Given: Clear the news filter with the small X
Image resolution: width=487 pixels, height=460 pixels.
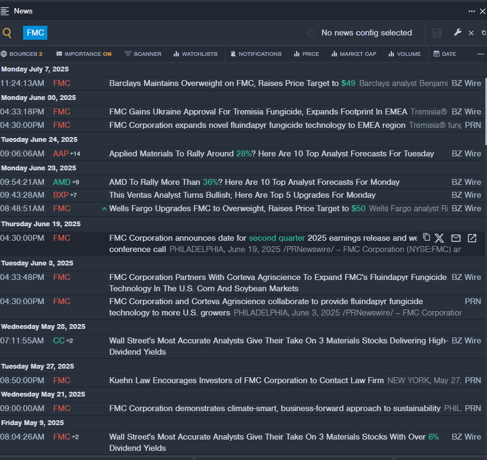Looking at the screenshot, I should click(471, 33).
